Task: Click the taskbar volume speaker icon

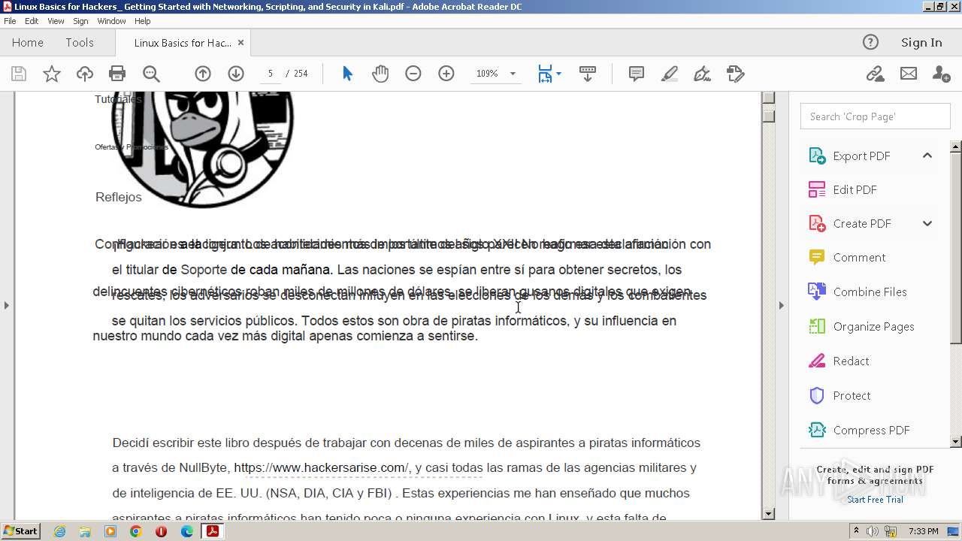Action: (873, 531)
